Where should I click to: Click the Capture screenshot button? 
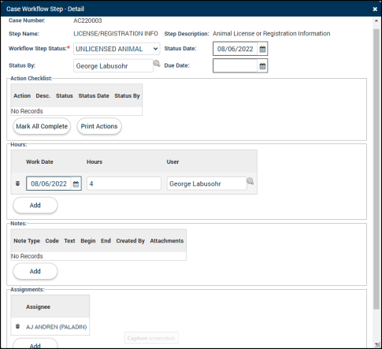click(x=151, y=338)
